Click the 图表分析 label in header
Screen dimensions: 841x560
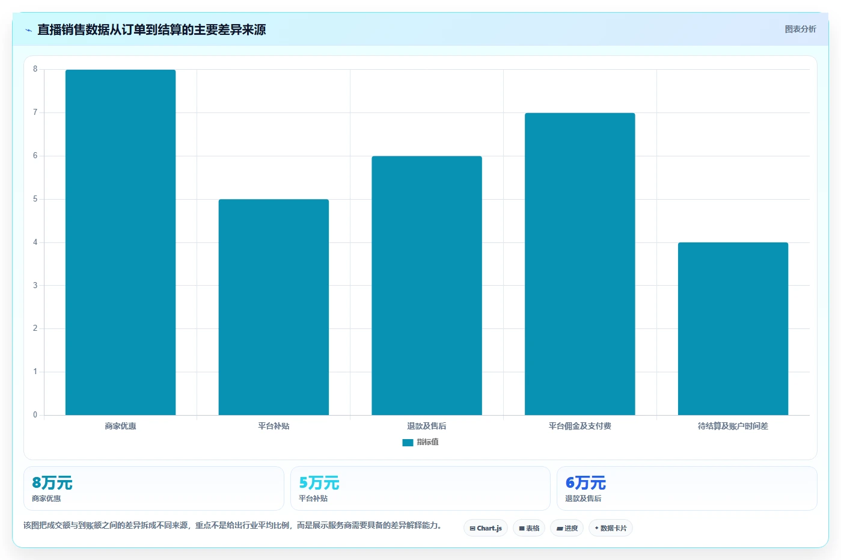[800, 29]
